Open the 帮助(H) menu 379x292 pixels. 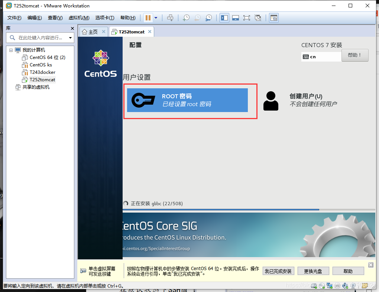(x=128, y=17)
